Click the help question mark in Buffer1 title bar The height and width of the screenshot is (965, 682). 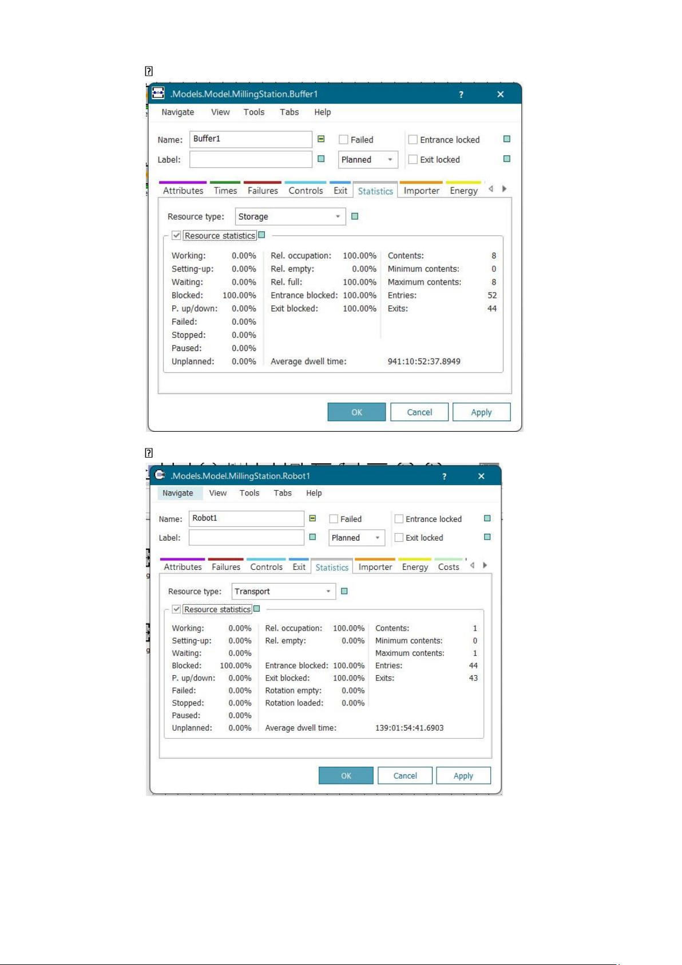(461, 94)
